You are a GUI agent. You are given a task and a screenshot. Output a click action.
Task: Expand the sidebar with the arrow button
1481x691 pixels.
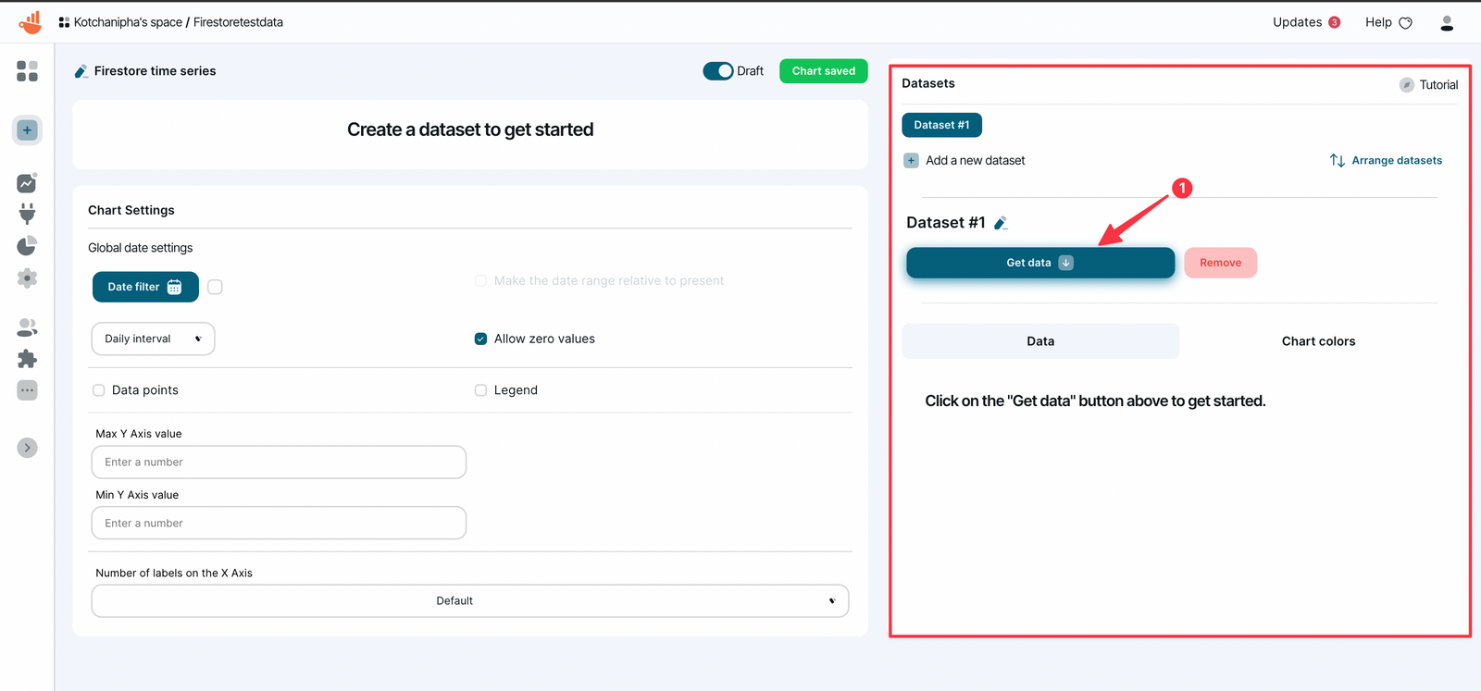coord(27,448)
